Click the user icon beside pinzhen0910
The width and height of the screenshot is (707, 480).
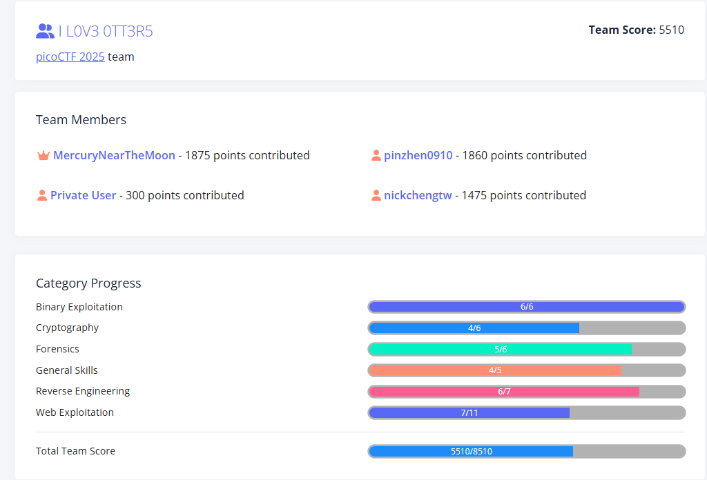pyautogui.click(x=376, y=156)
